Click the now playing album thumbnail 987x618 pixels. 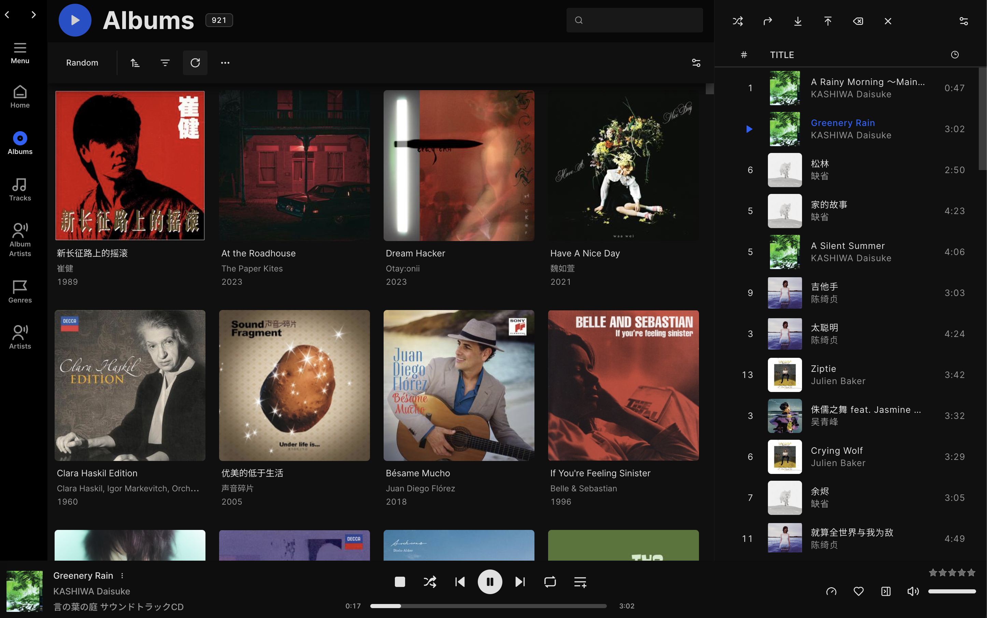point(25,591)
